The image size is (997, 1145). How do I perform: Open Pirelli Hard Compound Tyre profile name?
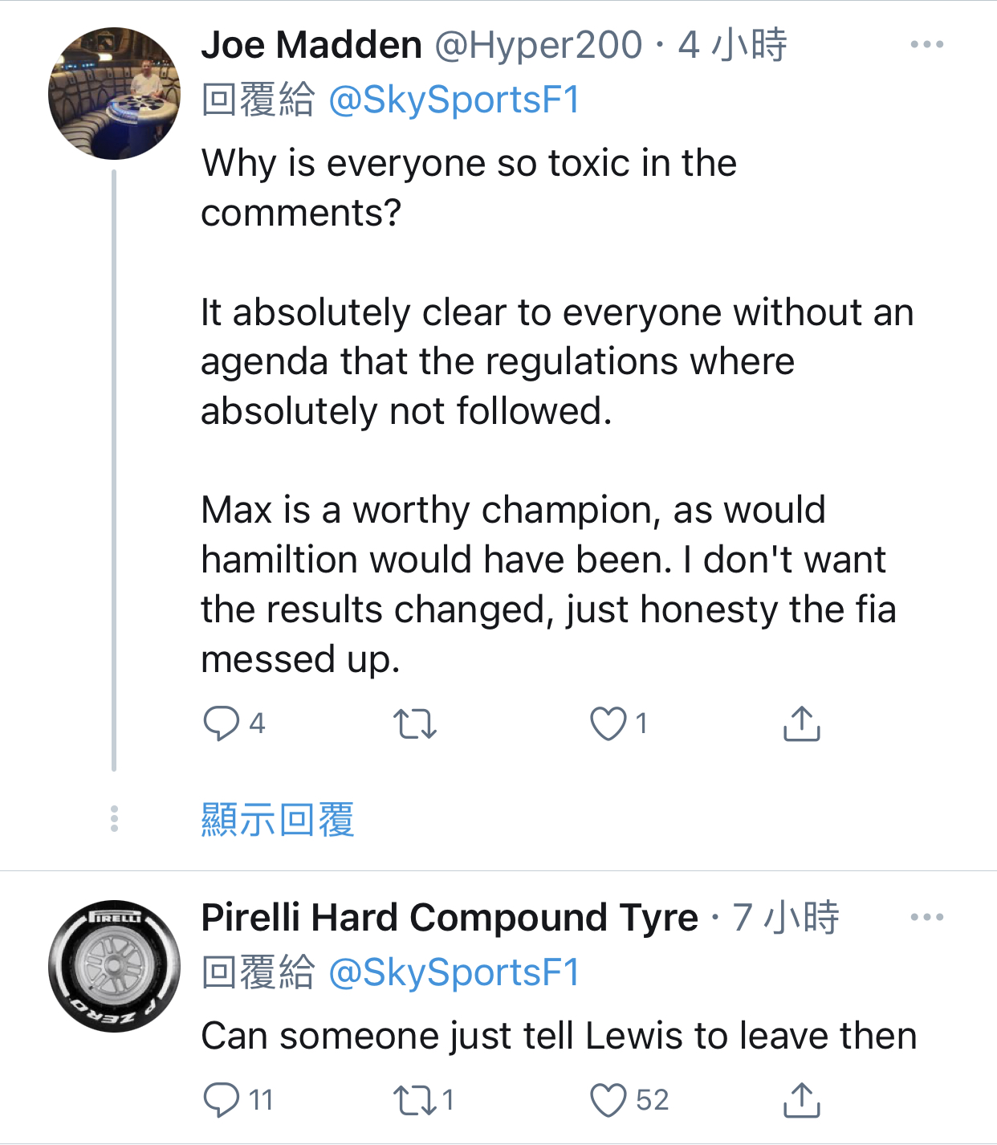point(450,917)
